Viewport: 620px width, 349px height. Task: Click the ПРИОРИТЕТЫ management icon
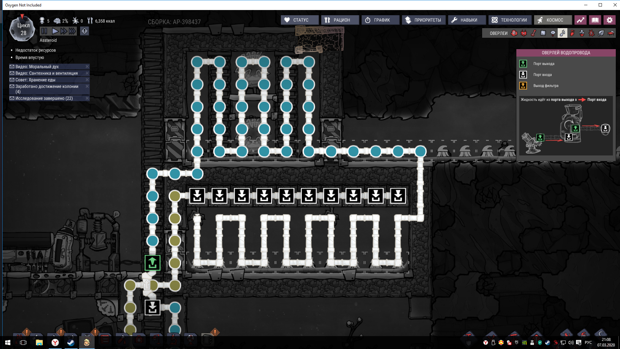(x=423, y=20)
